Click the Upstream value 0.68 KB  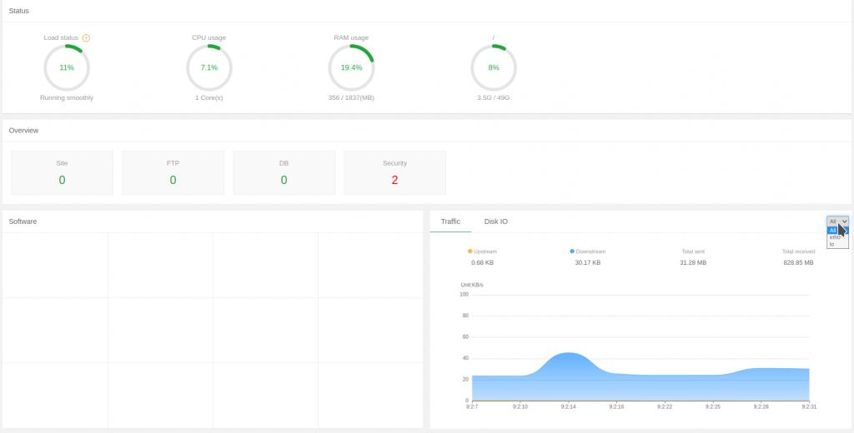coord(483,263)
